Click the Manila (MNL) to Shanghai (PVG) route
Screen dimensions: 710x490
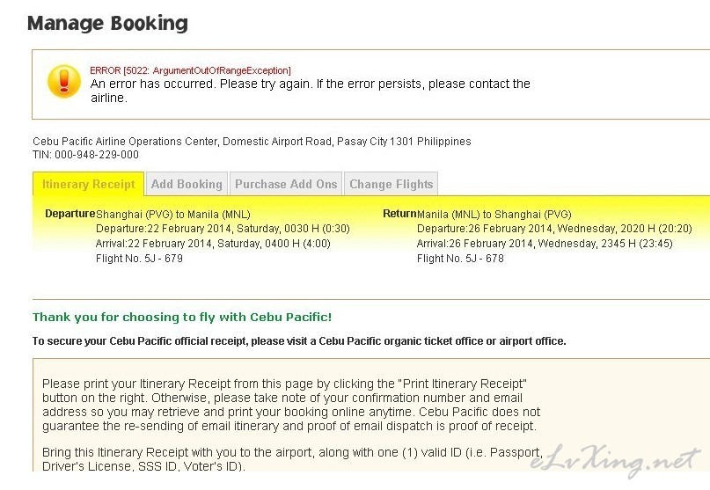(x=494, y=214)
